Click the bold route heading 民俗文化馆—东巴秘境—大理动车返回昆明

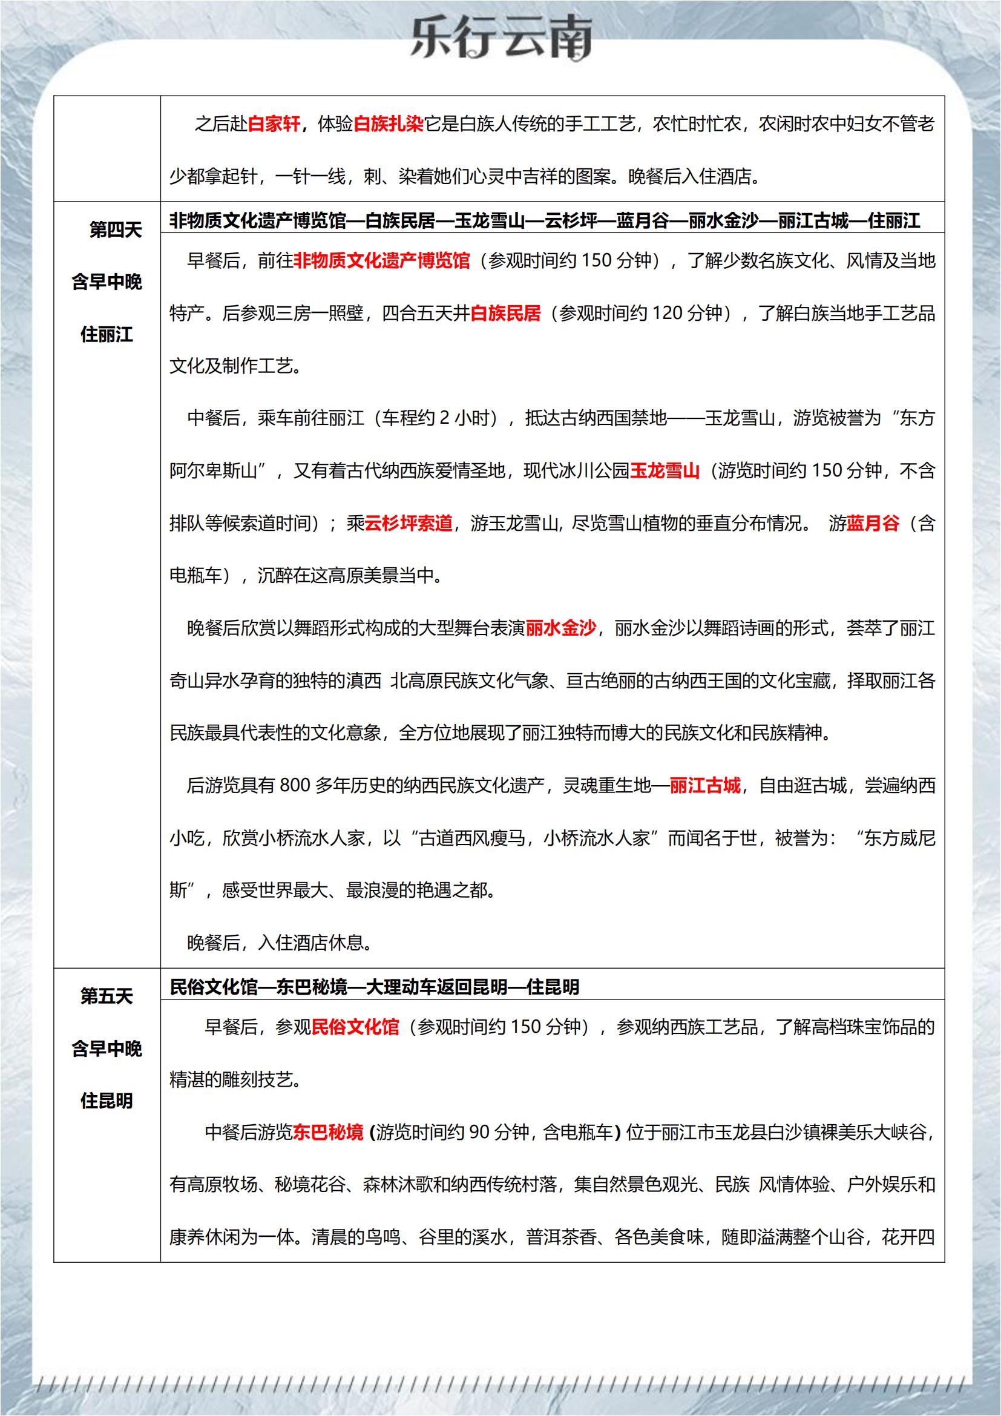[x=375, y=987]
